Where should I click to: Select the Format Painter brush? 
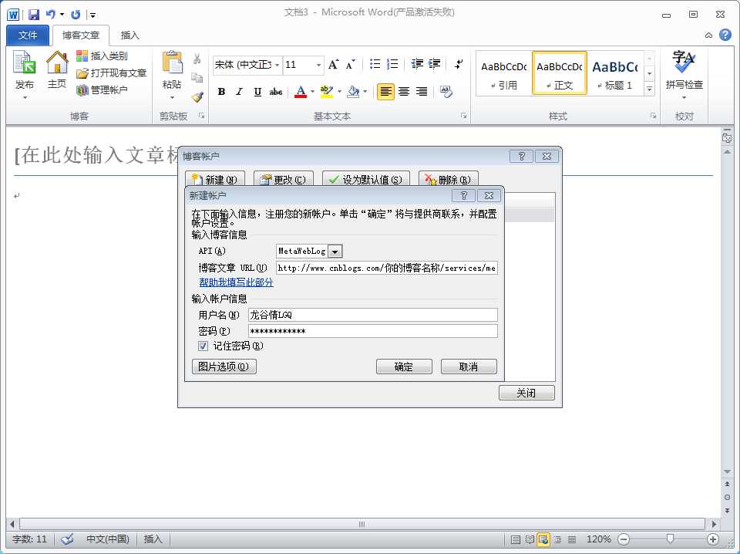point(197,96)
